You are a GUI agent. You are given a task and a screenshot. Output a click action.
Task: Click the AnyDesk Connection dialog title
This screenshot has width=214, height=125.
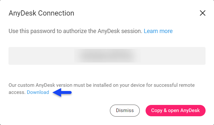pos(42,13)
